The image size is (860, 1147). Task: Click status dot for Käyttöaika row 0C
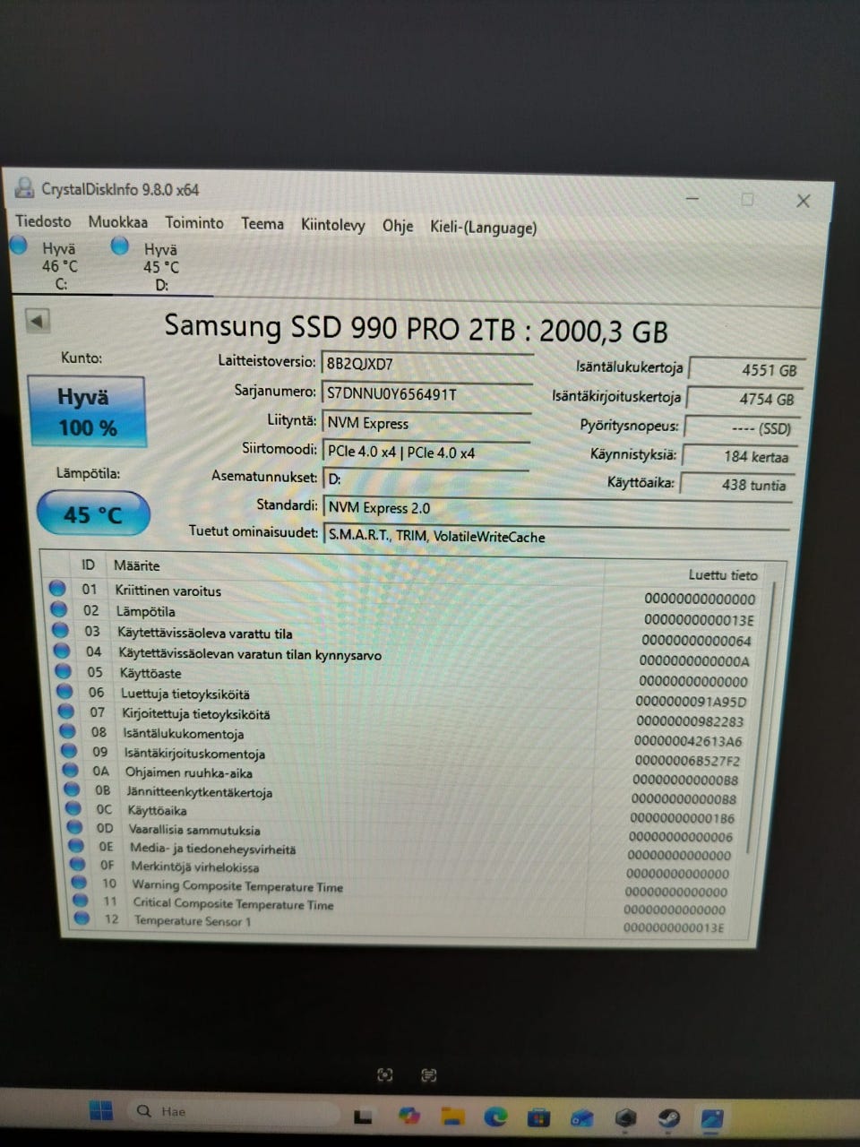coord(74,808)
